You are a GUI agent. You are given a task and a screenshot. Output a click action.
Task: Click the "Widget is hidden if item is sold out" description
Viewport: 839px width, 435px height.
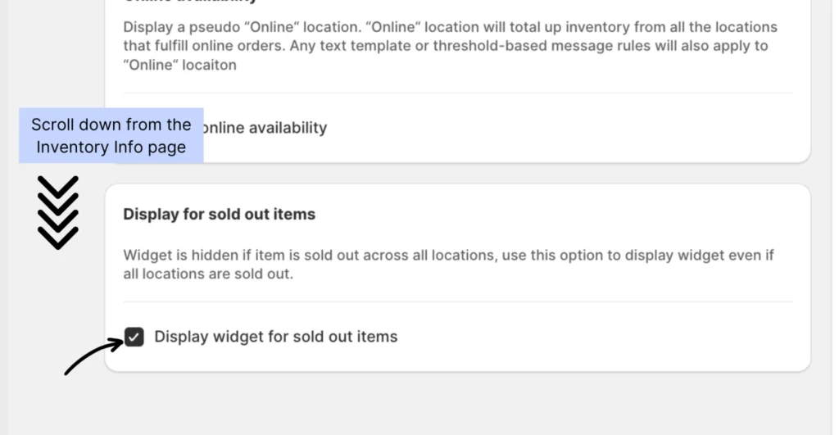[x=448, y=255]
